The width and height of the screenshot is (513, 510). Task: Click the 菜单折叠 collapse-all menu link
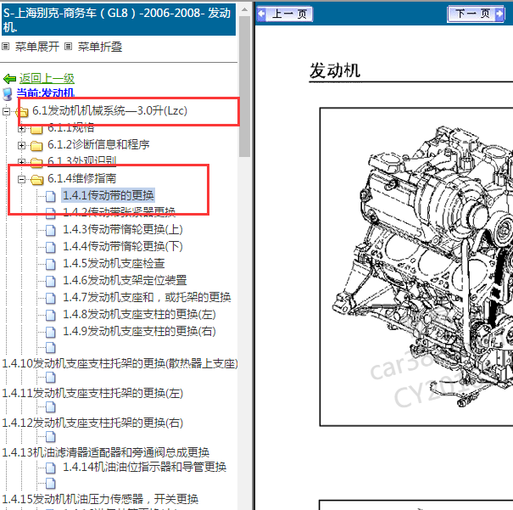point(100,47)
